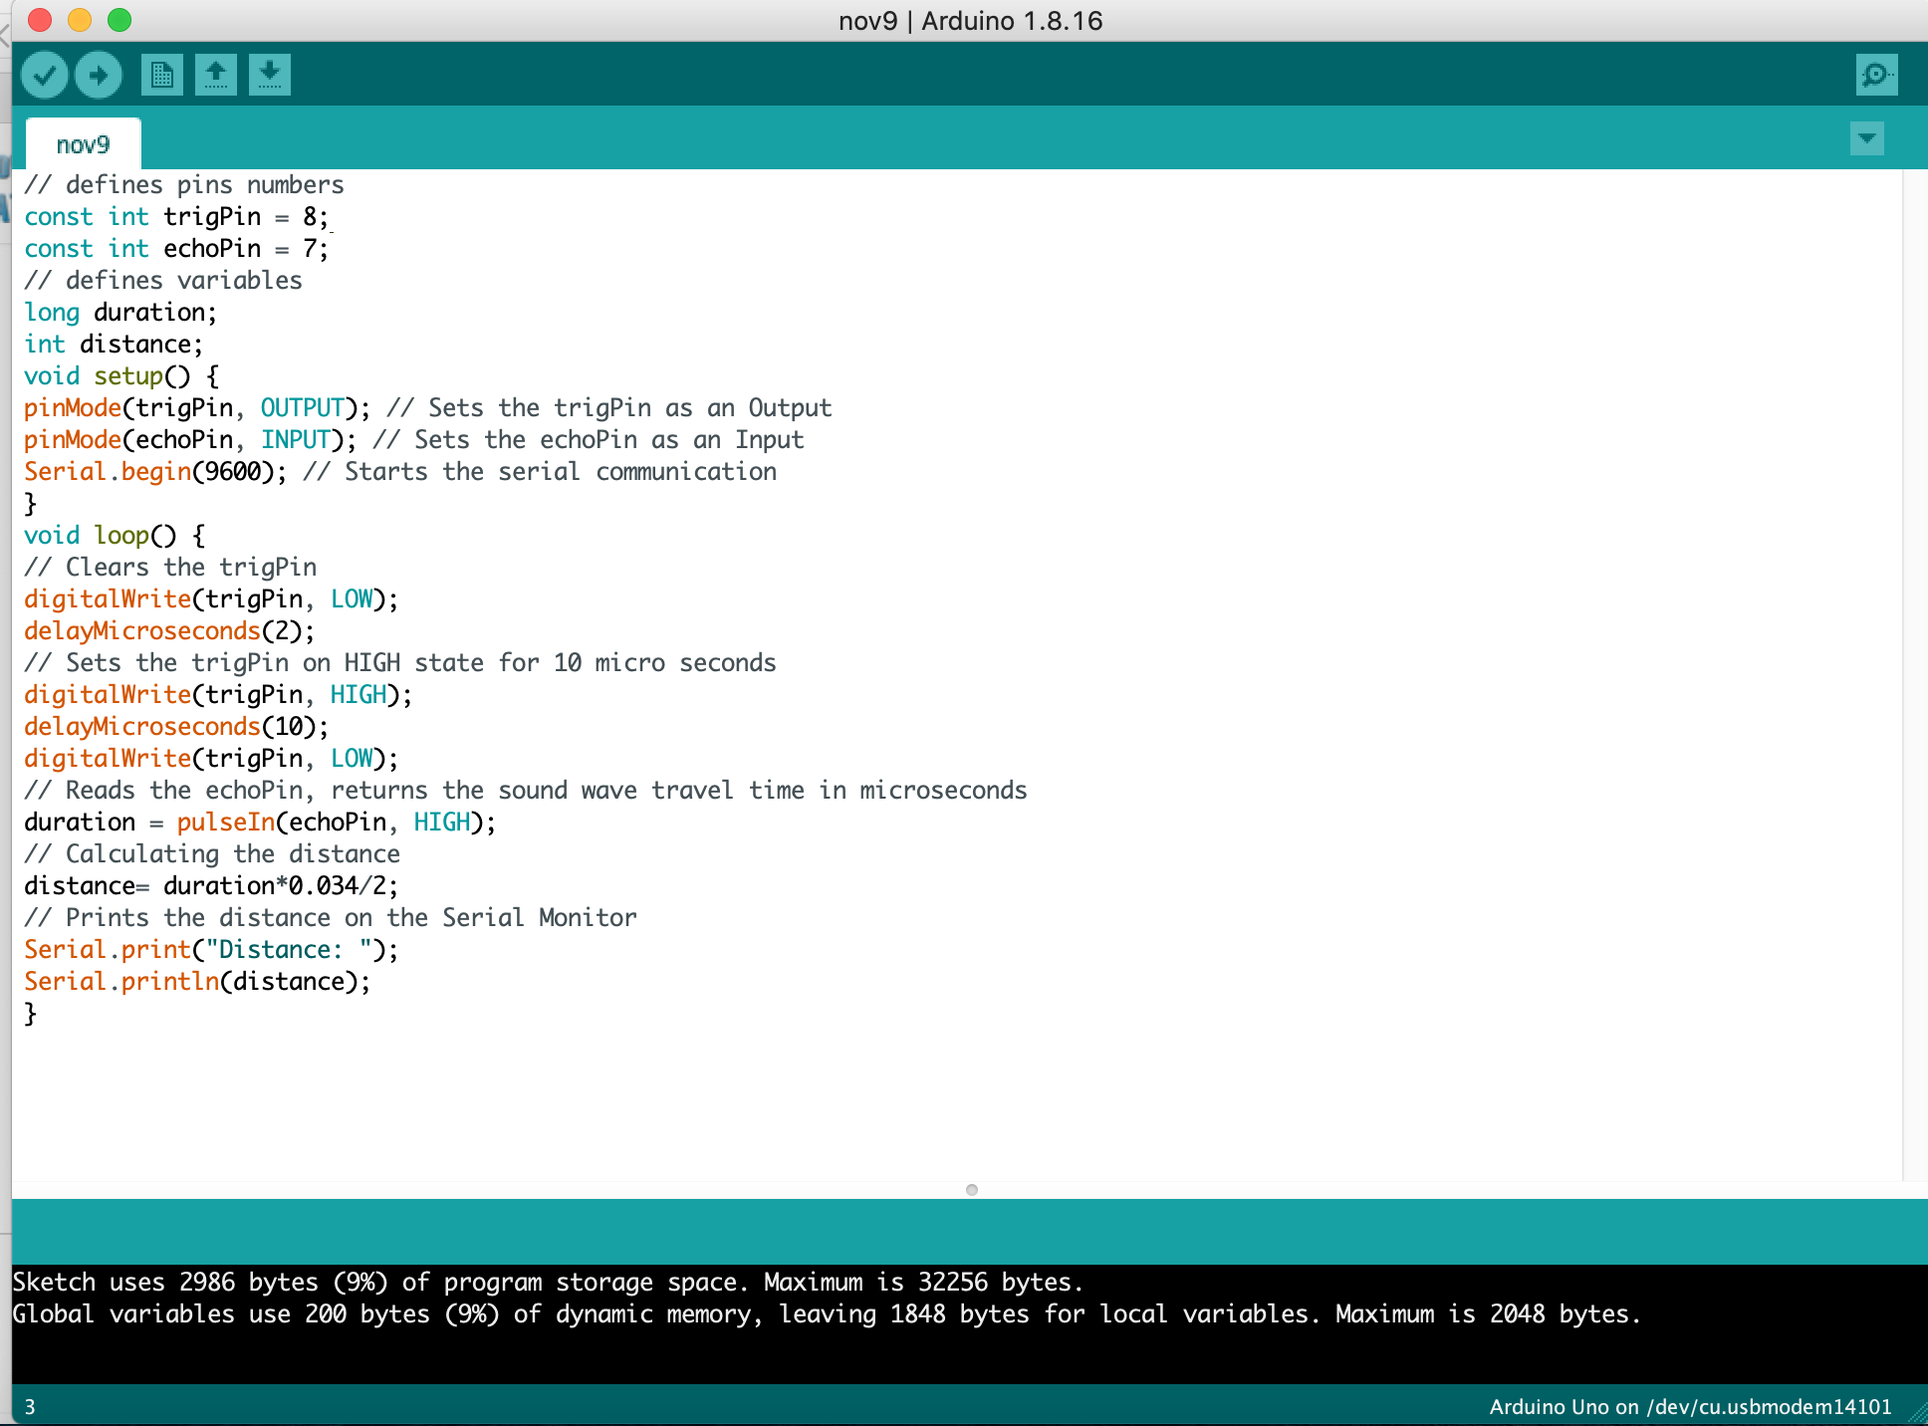
Task: Click the '// Clears the trigPin' comment
Action: pos(170,568)
